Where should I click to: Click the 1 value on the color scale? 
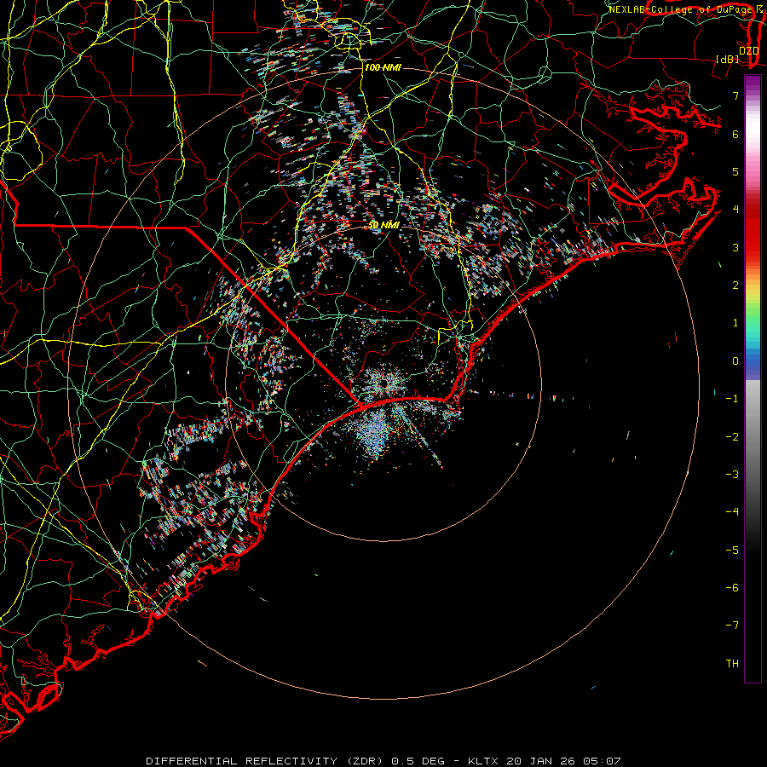tap(735, 323)
